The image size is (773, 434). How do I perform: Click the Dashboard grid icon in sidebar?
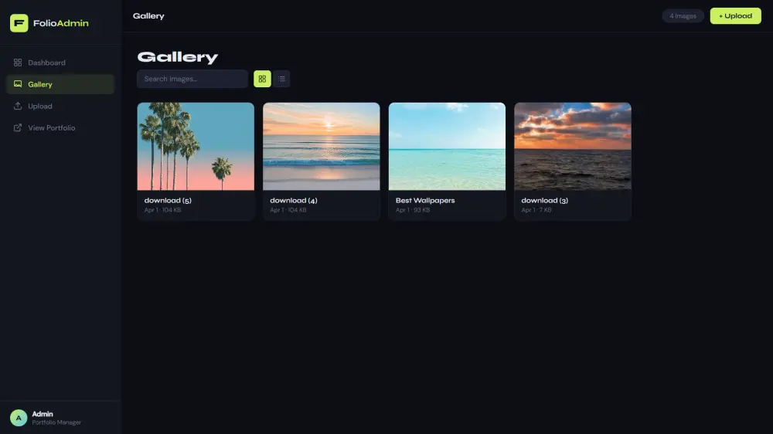(x=18, y=63)
